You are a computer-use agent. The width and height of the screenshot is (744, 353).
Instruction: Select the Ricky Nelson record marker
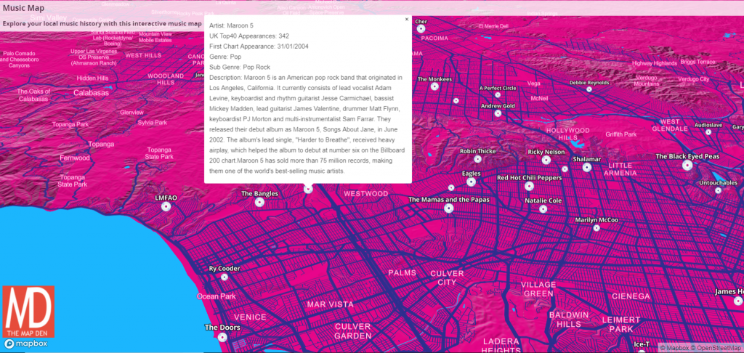[x=546, y=161]
